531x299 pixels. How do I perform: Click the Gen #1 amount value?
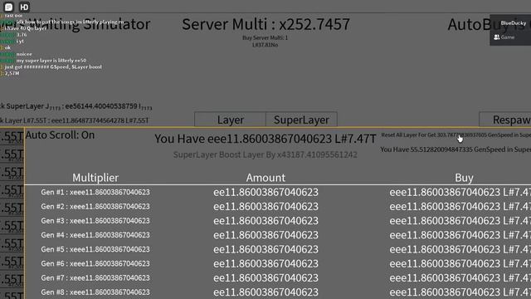[265, 192]
